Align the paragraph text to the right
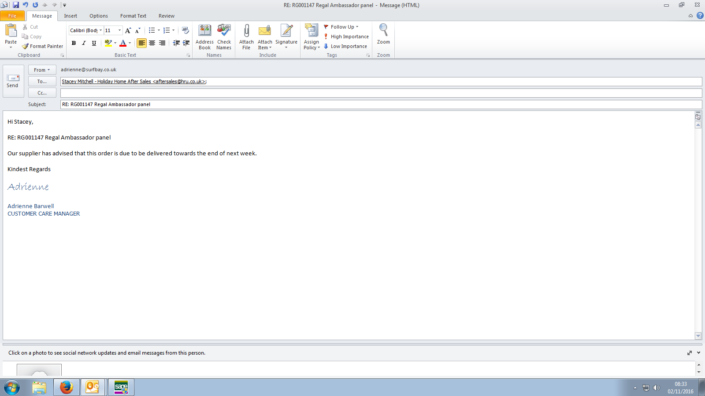The width and height of the screenshot is (705, 396). [x=162, y=43]
